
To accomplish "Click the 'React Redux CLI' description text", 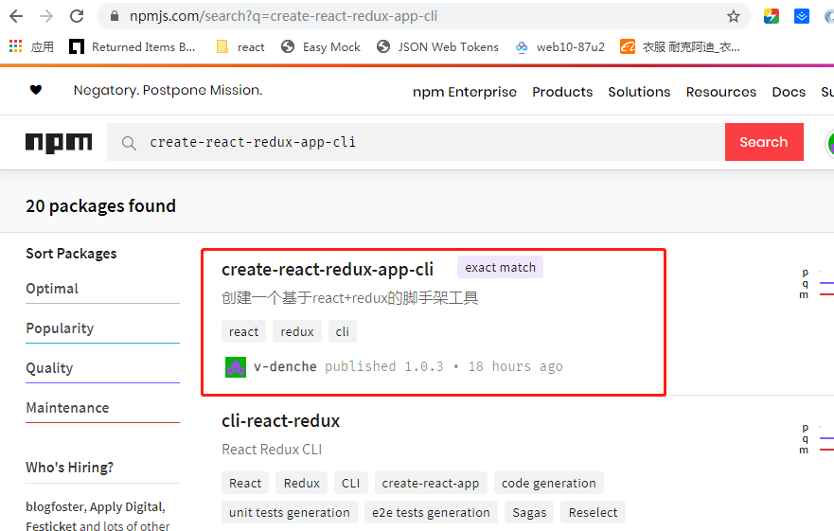I will [272, 450].
